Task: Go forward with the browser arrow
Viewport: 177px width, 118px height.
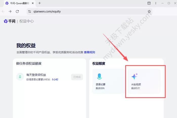Action: click(10, 11)
